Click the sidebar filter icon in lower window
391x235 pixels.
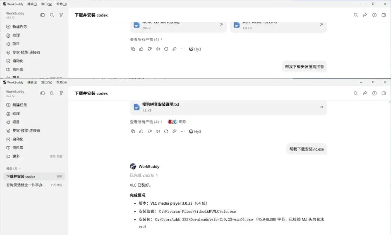pos(61,93)
